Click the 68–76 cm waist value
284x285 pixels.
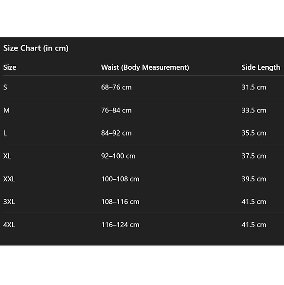click(x=116, y=87)
